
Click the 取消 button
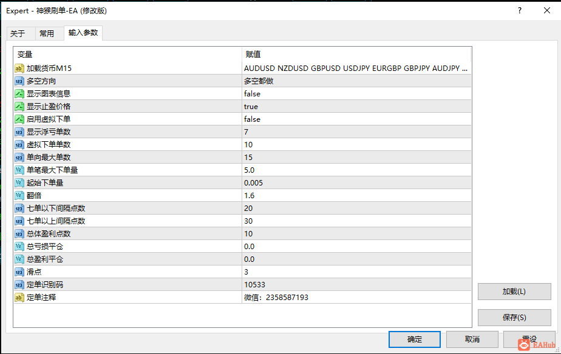click(472, 339)
